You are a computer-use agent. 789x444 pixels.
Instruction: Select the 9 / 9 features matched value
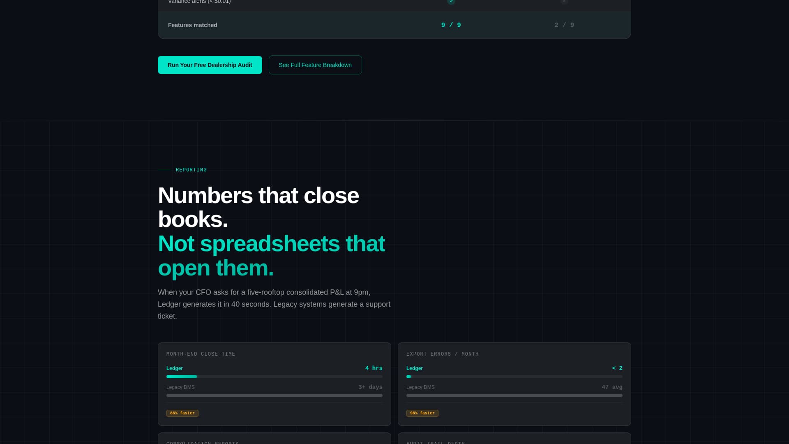pyautogui.click(x=451, y=25)
